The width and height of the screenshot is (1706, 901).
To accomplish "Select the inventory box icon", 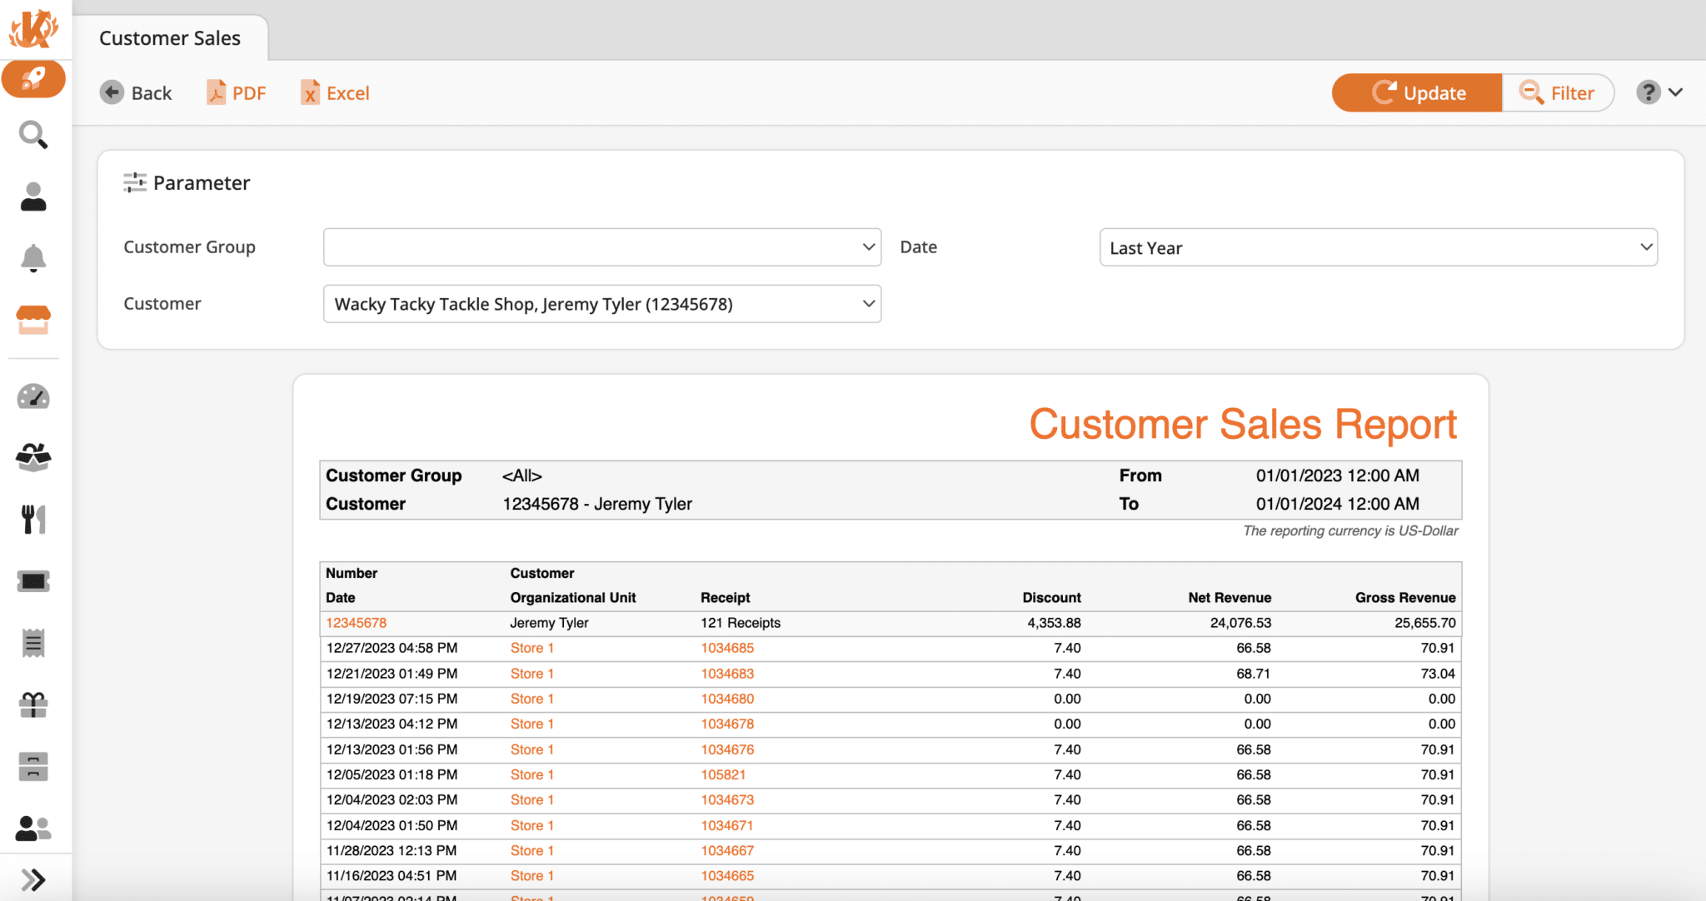I will click(33, 457).
